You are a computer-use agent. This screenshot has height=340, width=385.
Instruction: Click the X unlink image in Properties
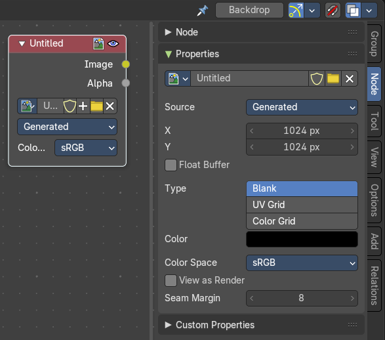350,79
